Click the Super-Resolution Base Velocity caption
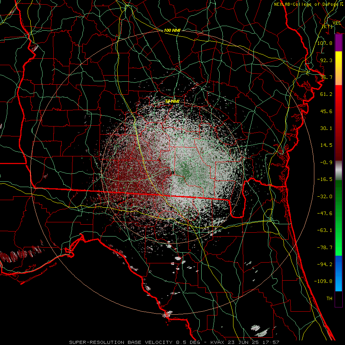The height and width of the screenshot is (345, 345). (174, 342)
